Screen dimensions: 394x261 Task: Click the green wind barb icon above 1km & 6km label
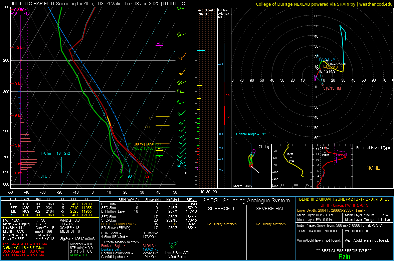(173, 245)
